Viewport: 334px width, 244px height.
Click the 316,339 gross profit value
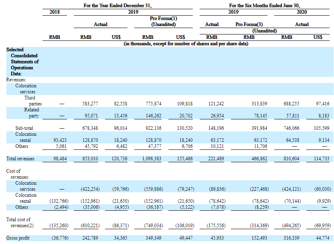pyautogui.click(x=286, y=238)
